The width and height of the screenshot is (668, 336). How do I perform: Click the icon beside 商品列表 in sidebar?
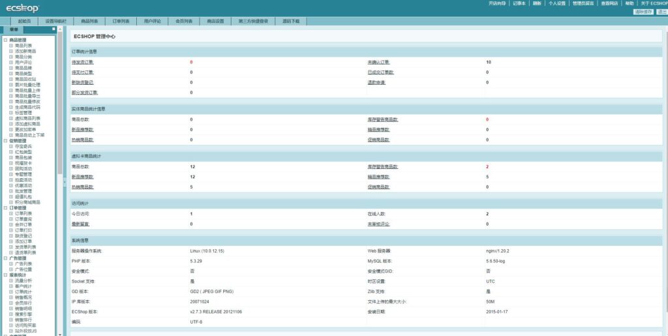[11, 46]
